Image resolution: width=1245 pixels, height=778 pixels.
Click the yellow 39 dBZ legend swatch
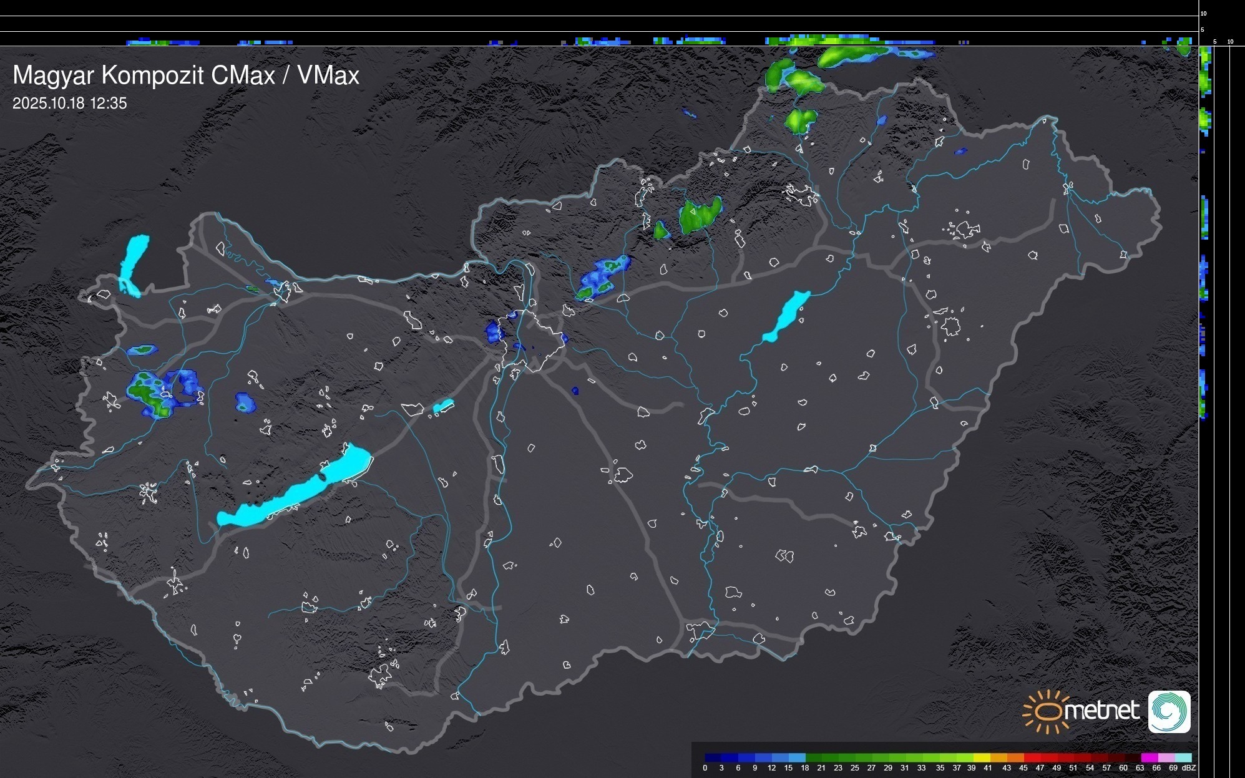[x=981, y=757]
